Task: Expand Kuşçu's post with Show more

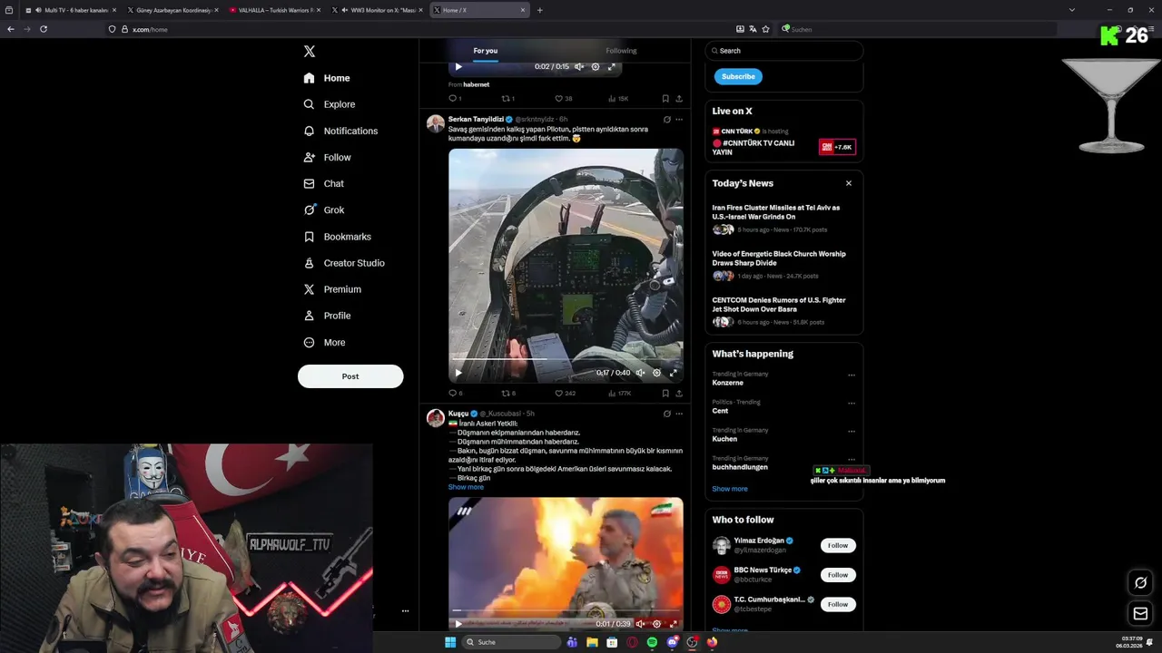Action: tap(466, 487)
